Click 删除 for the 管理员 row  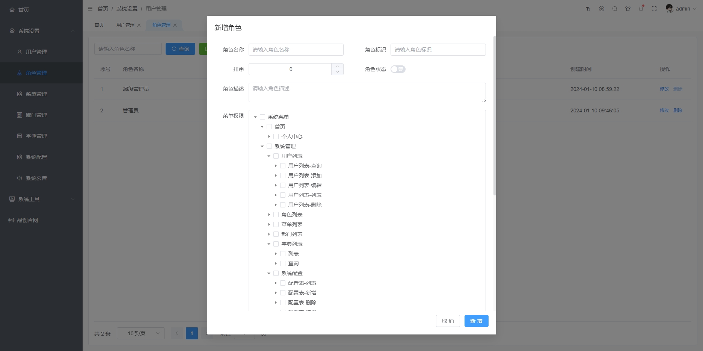(678, 110)
